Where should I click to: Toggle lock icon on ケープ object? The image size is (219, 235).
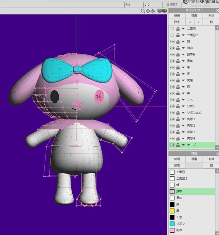178,145
